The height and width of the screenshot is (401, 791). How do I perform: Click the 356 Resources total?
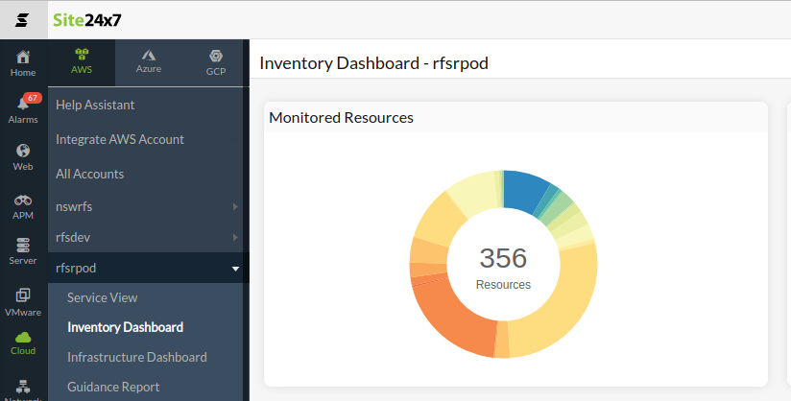[503, 268]
